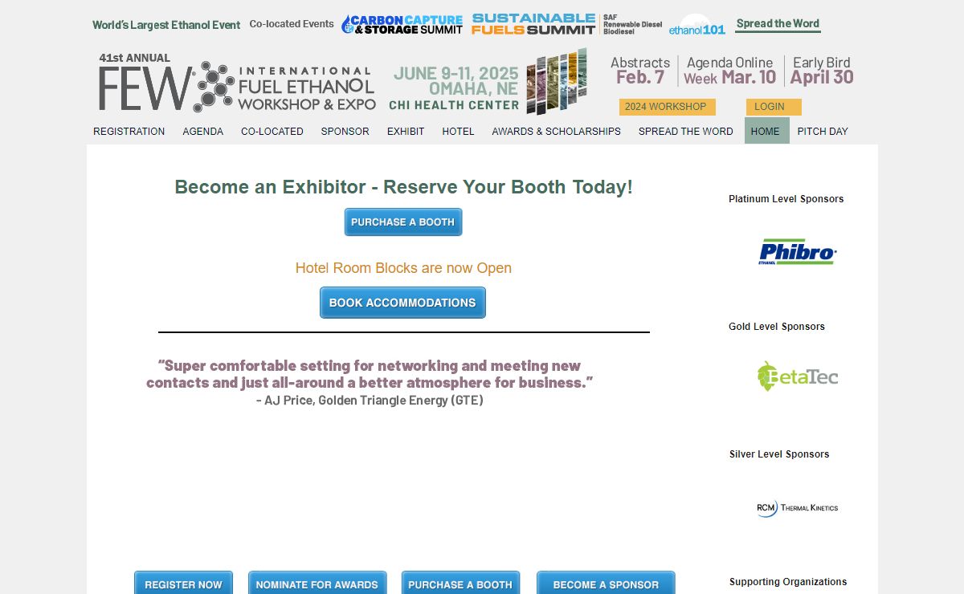
Task: Click the FEW International Fuel Ethanol Workshop logo
Action: (x=237, y=85)
